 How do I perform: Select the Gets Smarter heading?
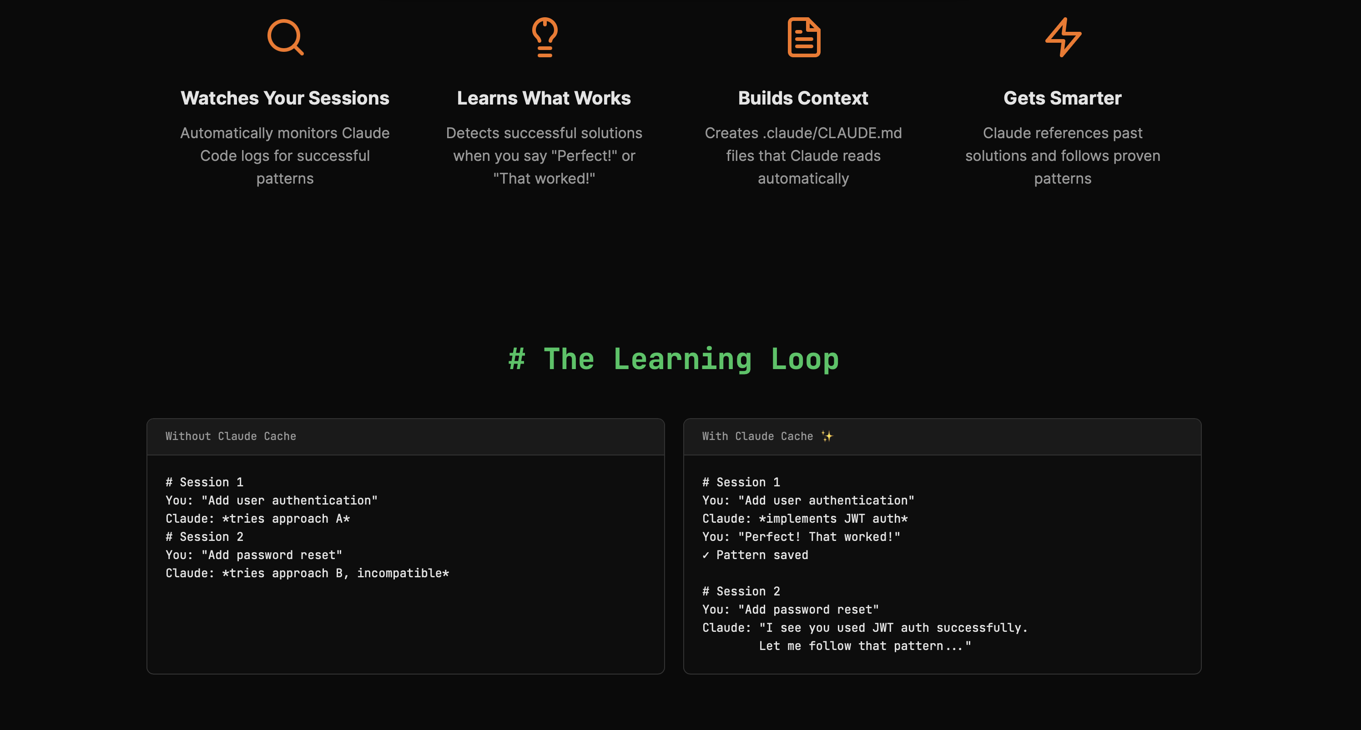click(x=1063, y=98)
